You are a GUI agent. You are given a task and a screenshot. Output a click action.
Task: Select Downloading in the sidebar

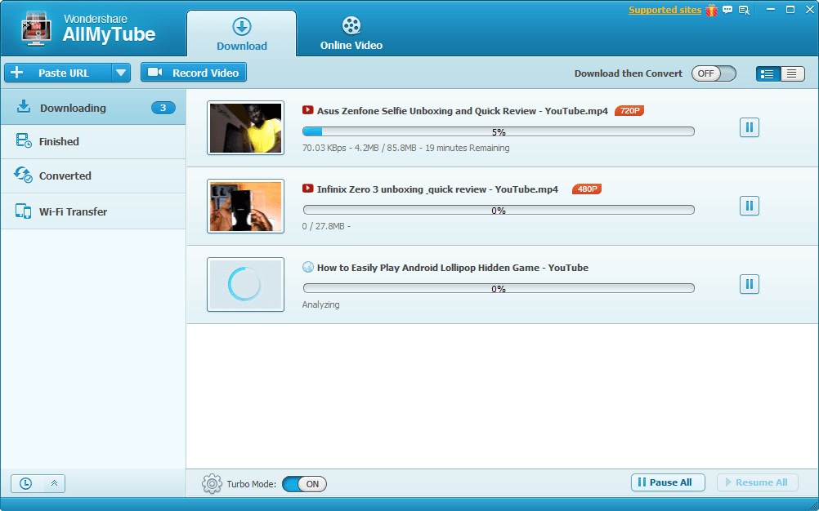click(93, 108)
